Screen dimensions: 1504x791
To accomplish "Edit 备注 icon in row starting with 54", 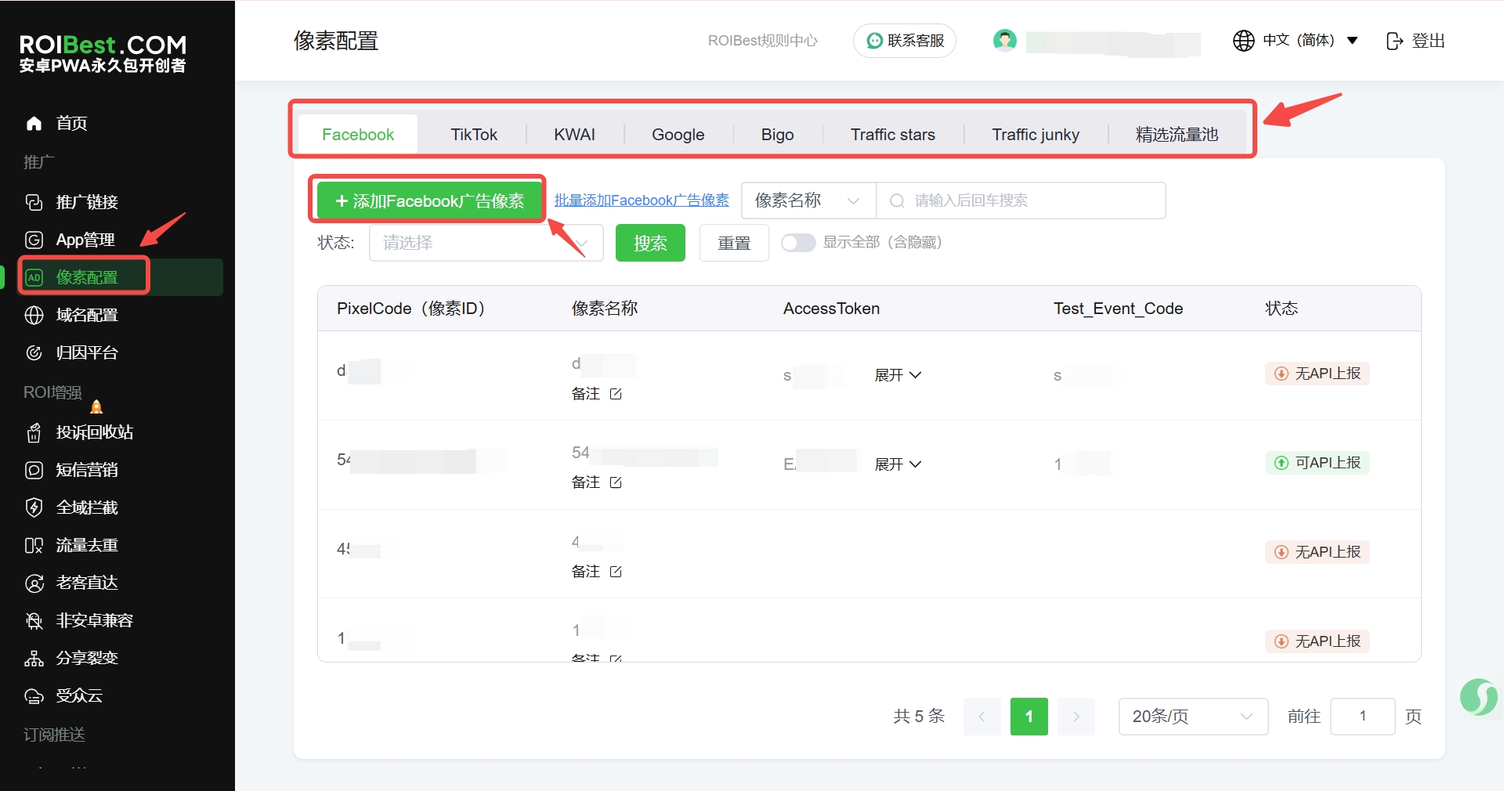I will (x=616, y=482).
